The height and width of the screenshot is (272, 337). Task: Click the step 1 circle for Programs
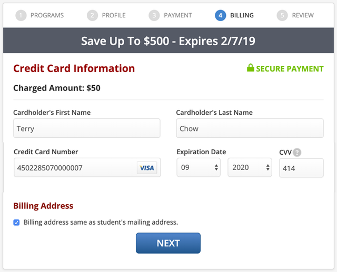click(21, 15)
